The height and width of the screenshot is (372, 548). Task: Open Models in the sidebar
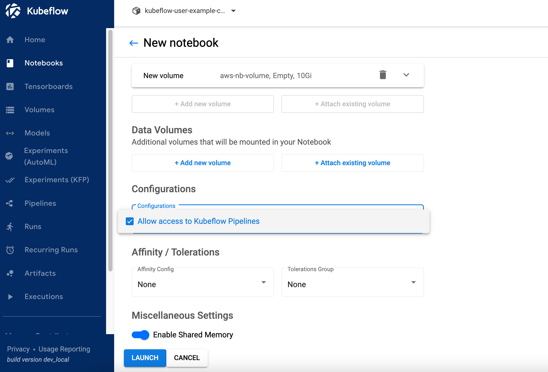pos(37,133)
